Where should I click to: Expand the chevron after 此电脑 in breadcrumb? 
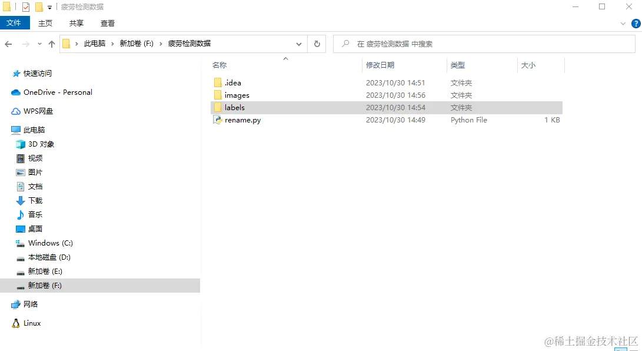click(112, 44)
